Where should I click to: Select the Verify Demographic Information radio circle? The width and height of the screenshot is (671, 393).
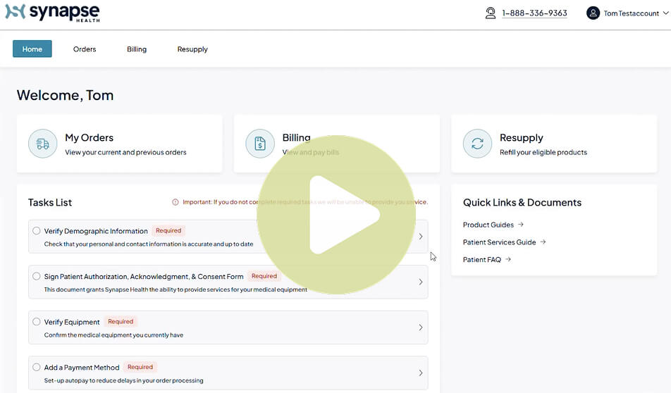point(37,230)
